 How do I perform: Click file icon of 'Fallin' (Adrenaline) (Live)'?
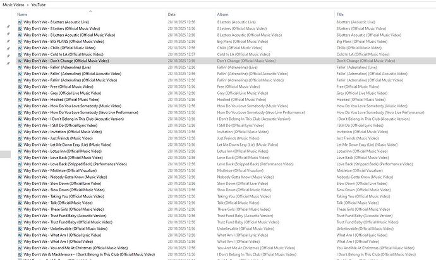20,68
